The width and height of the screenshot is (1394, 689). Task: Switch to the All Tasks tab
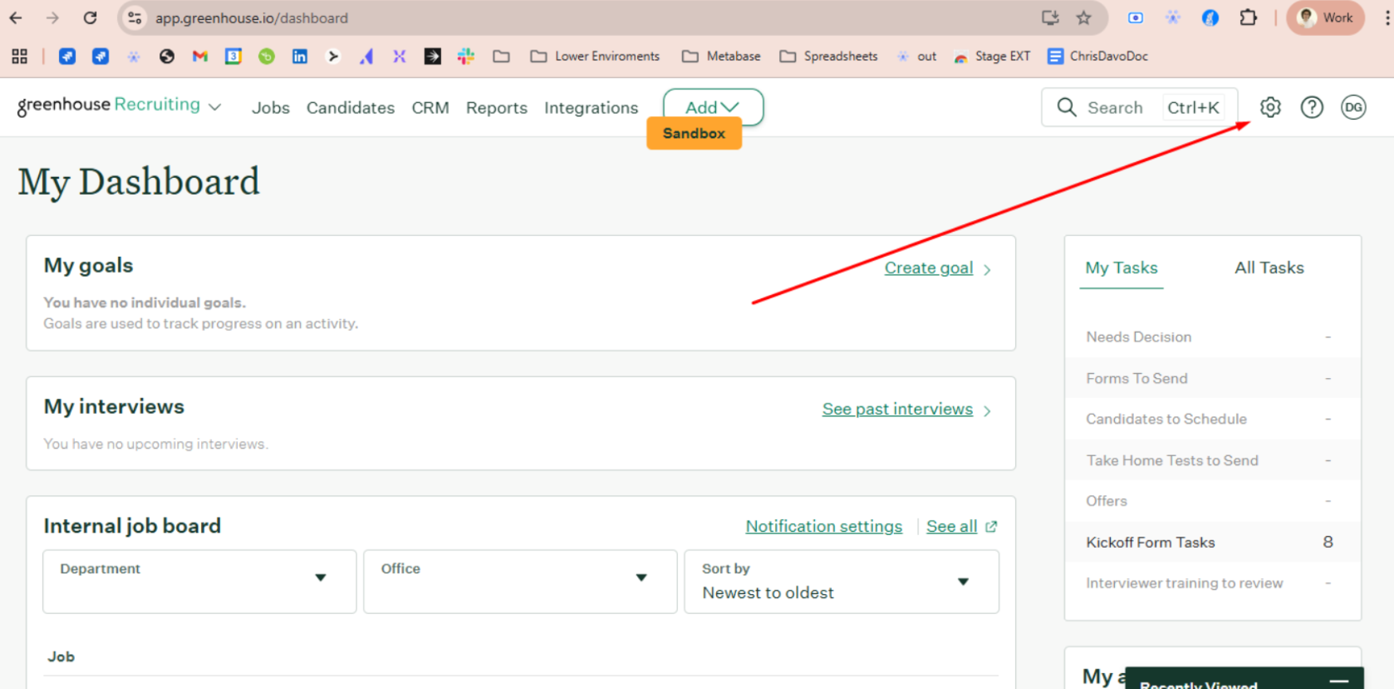pyautogui.click(x=1269, y=268)
